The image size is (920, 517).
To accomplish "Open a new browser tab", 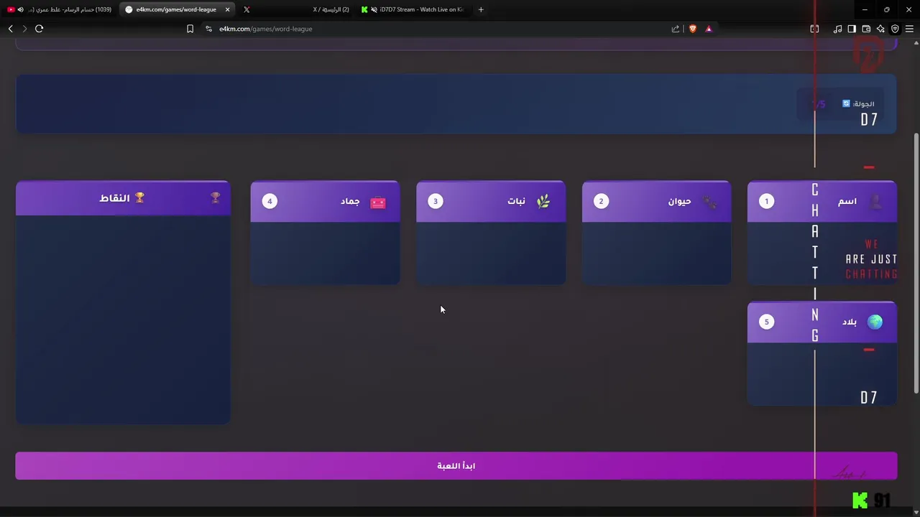I will click(x=481, y=9).
